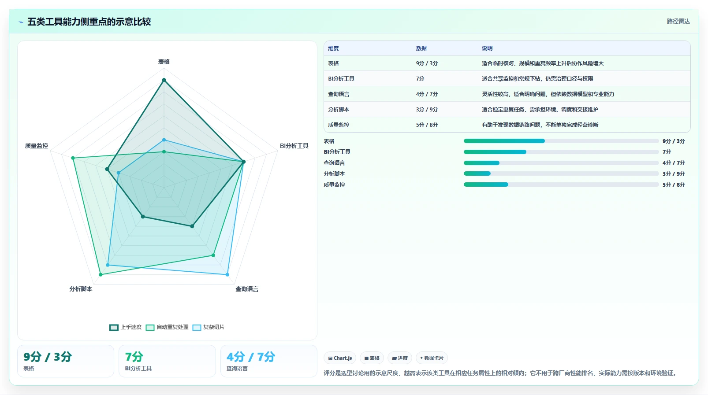Click the BI分析工具 axis label on the radar chart
The image size is (708, 395).
pos(294,146)
